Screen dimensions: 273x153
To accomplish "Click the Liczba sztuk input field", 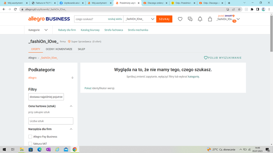I will (51, 121).
